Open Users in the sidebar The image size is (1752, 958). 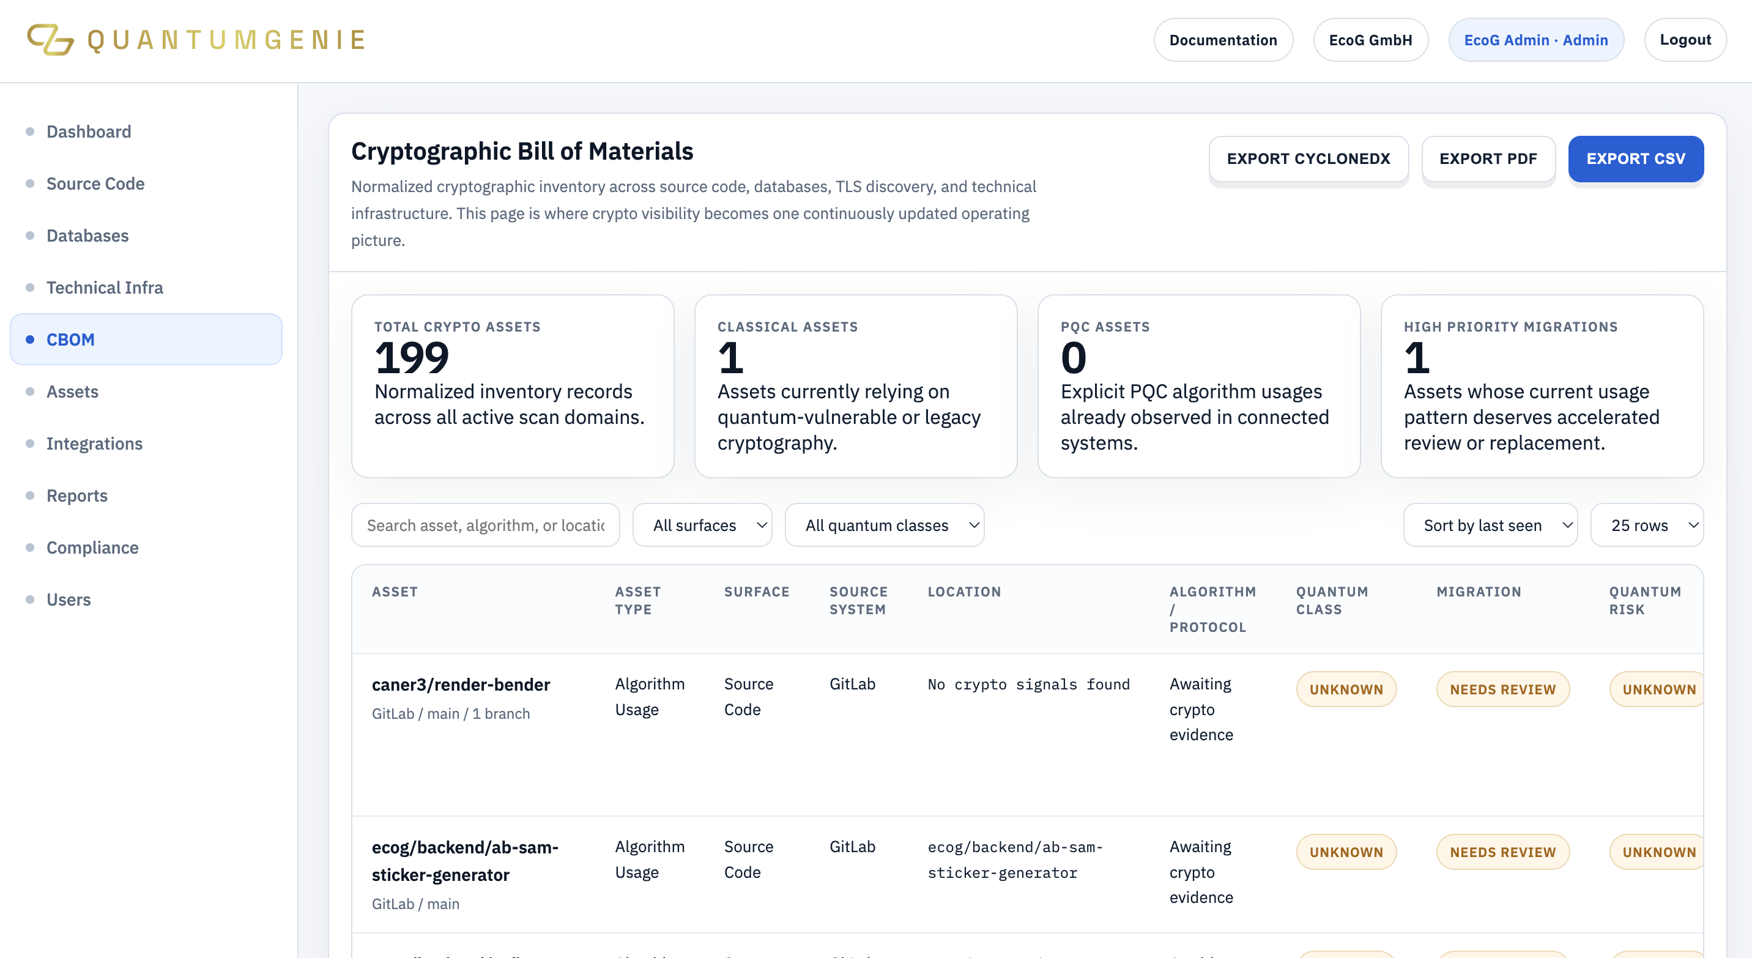pos(68,600)
